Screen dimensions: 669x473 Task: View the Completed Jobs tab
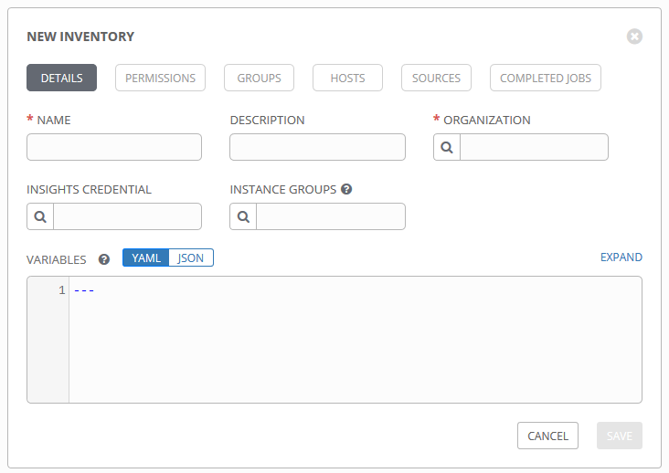[546, 78]
